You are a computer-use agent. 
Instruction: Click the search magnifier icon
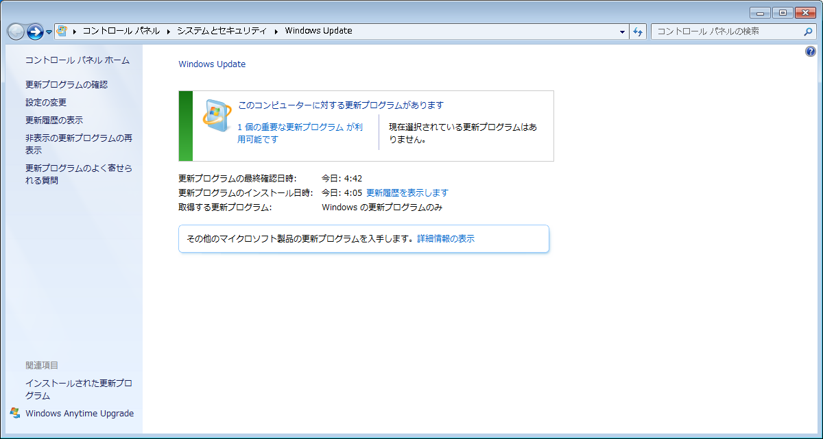(809, 32)
